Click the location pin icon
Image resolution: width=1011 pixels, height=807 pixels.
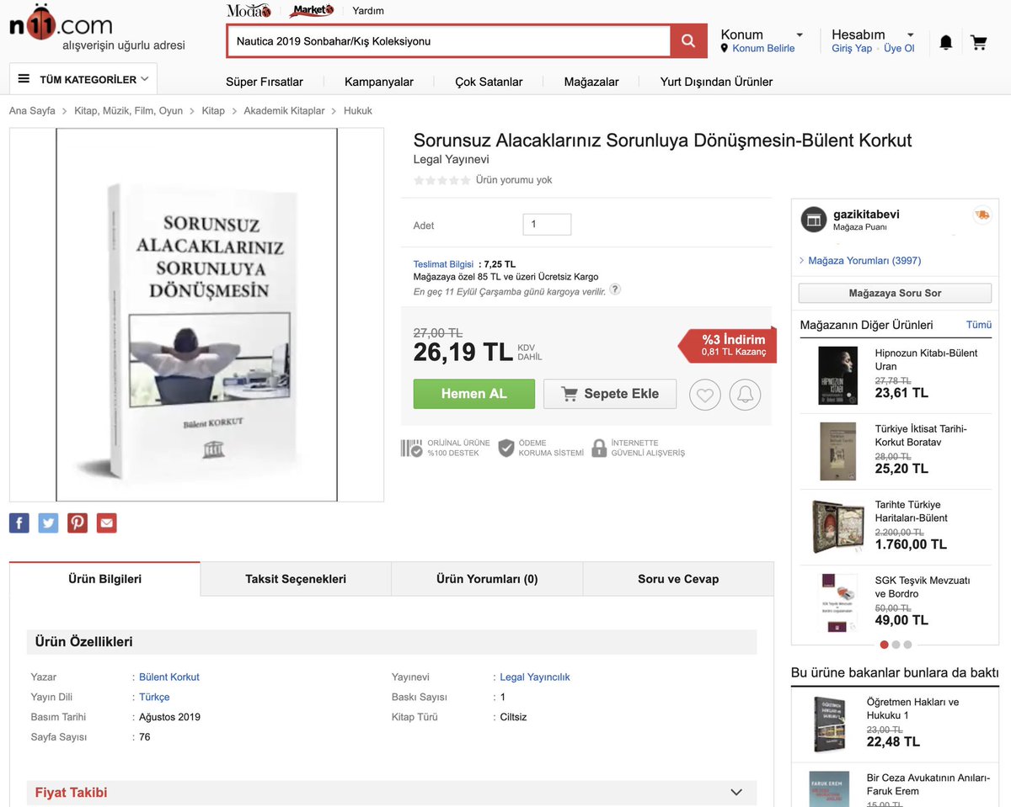point(725,49)
